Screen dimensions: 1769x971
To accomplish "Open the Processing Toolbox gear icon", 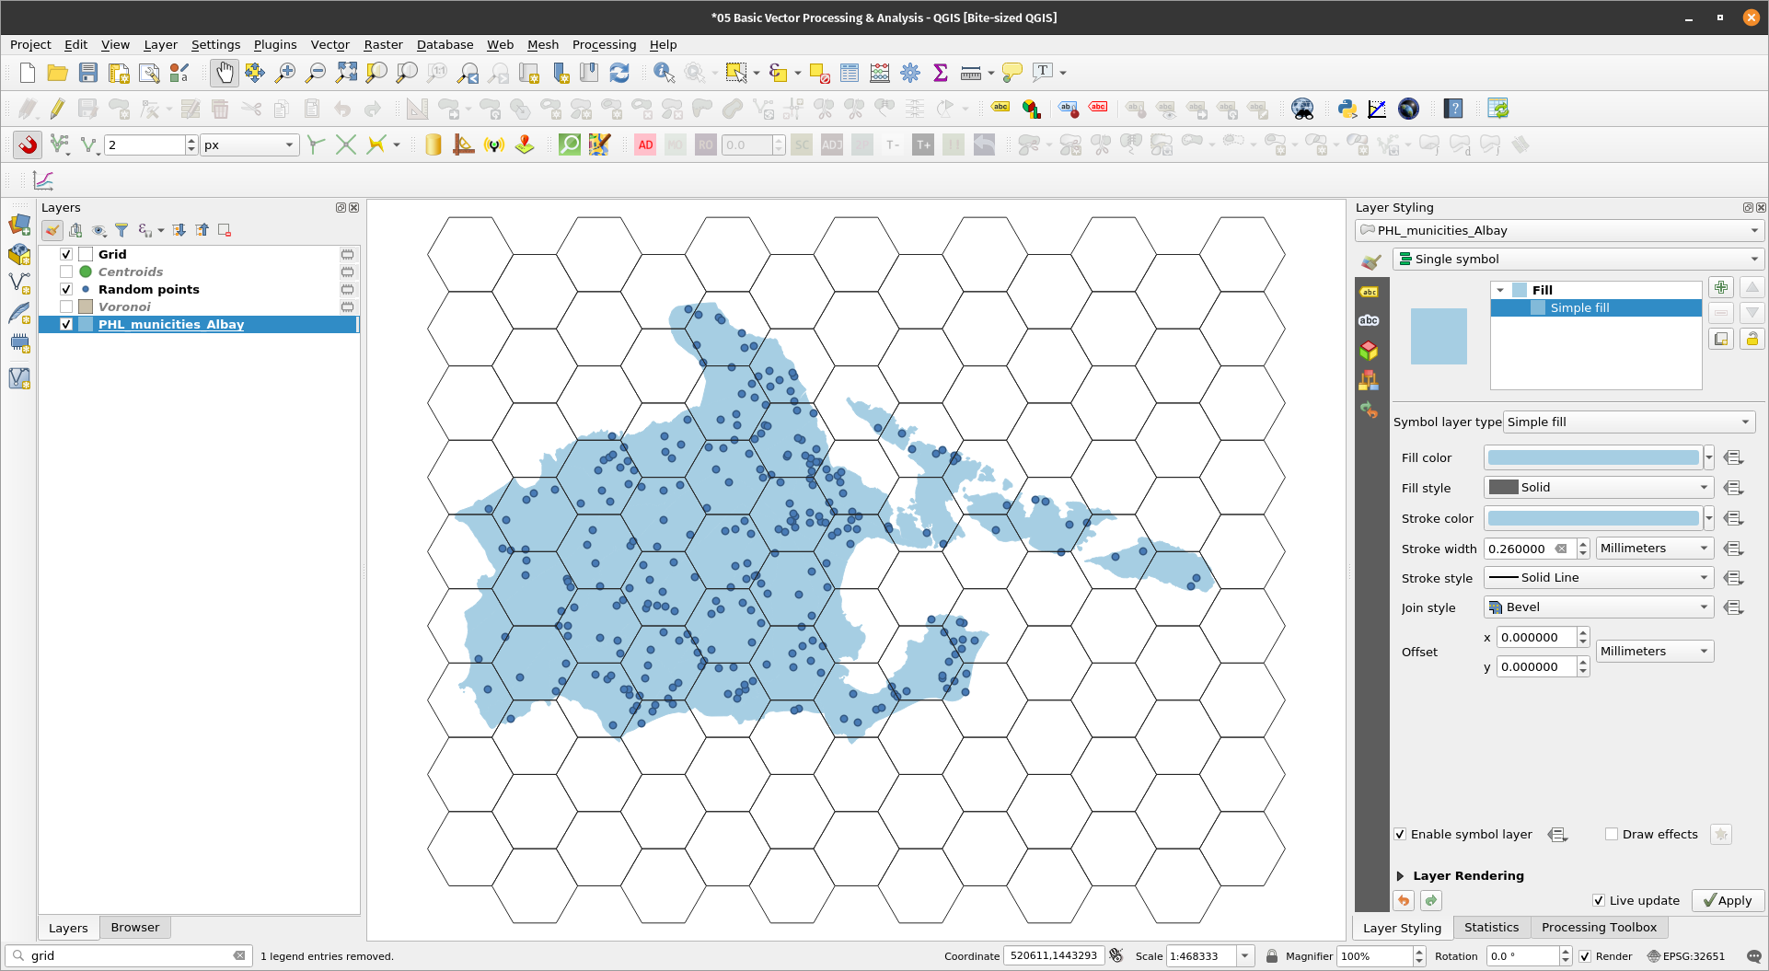I will [909, 73].
